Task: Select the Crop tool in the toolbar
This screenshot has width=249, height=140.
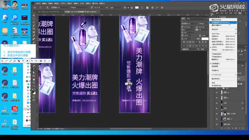Action: pos(34,29)
